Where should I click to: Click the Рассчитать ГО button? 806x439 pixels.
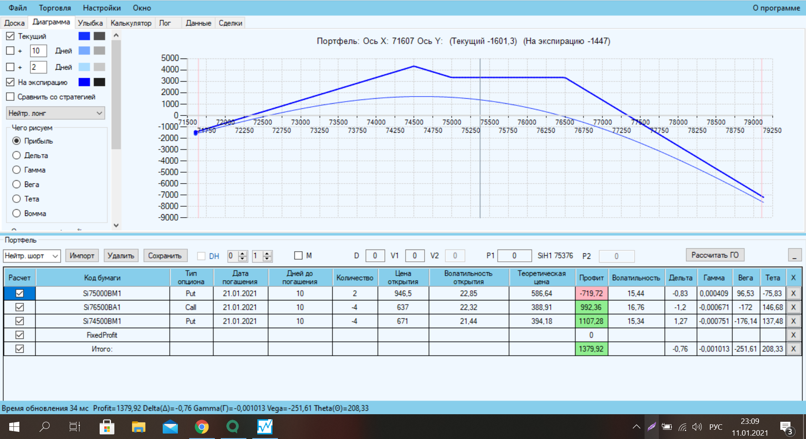click(x=715, y=255)
